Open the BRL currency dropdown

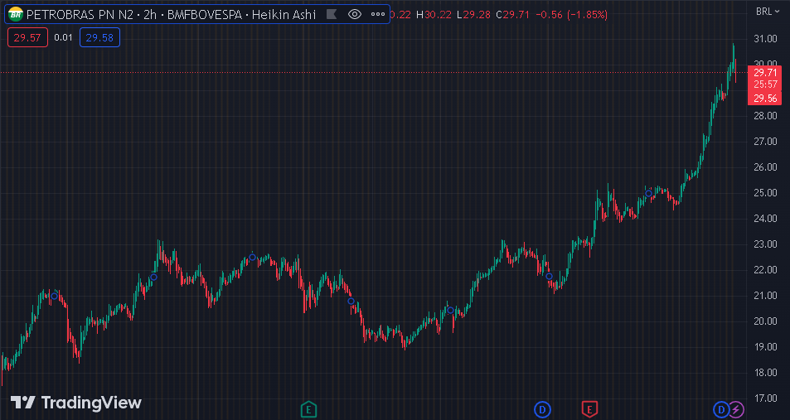pos(768,11)
